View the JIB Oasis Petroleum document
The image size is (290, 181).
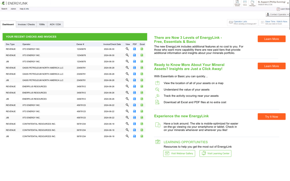coord(127,80)
